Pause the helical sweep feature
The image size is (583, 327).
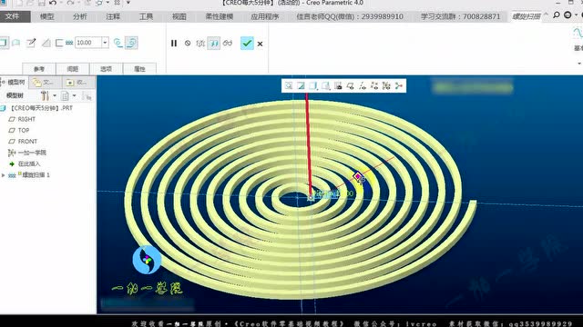click(x=174, y=44)
